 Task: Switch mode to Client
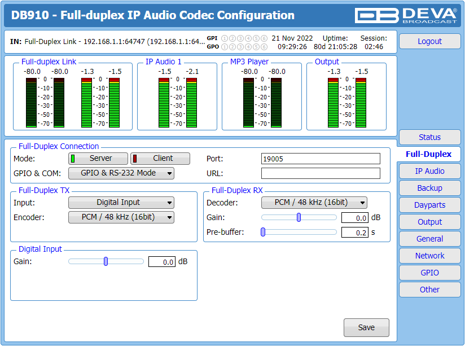click(x=160, y=159)
